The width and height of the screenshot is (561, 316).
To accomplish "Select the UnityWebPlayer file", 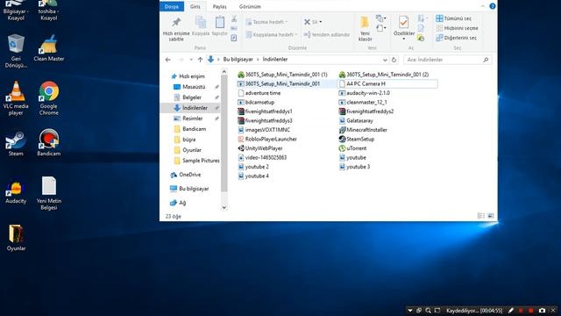I will pos(264,148).
